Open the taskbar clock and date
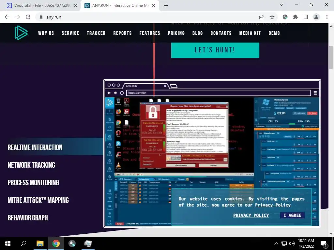The height and width of the screenshot is (250, 334). pos(306,243)
